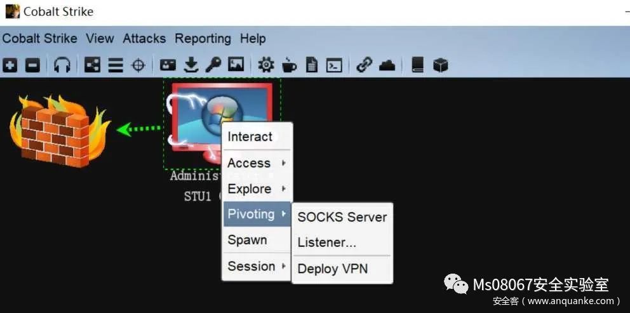
Task: Click the chain link host file icon
Action: pyautogui.click(x=365, y=65)
